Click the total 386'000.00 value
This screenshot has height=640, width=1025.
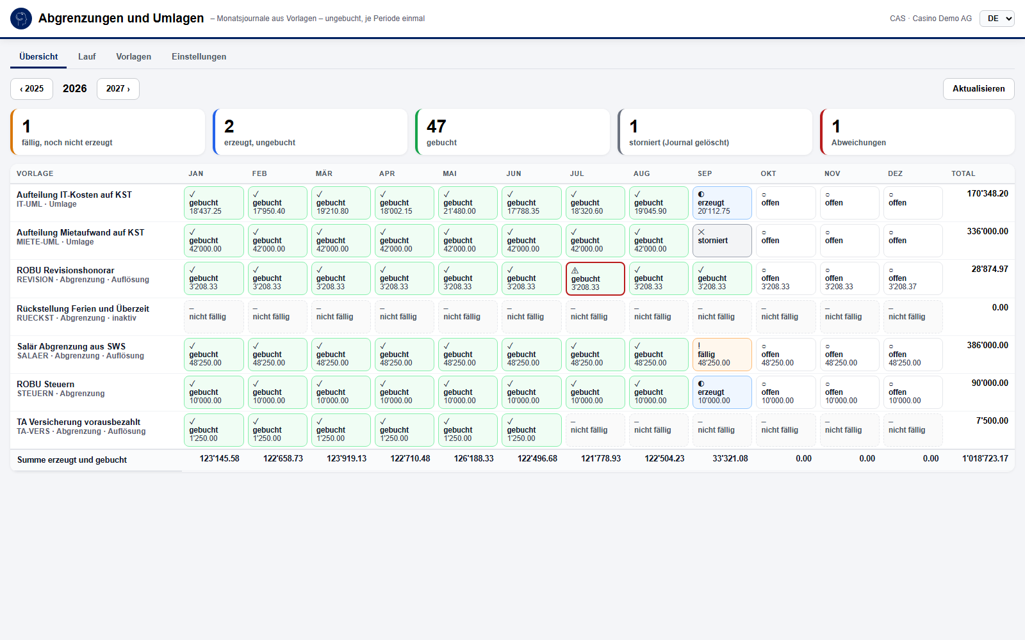987,345
